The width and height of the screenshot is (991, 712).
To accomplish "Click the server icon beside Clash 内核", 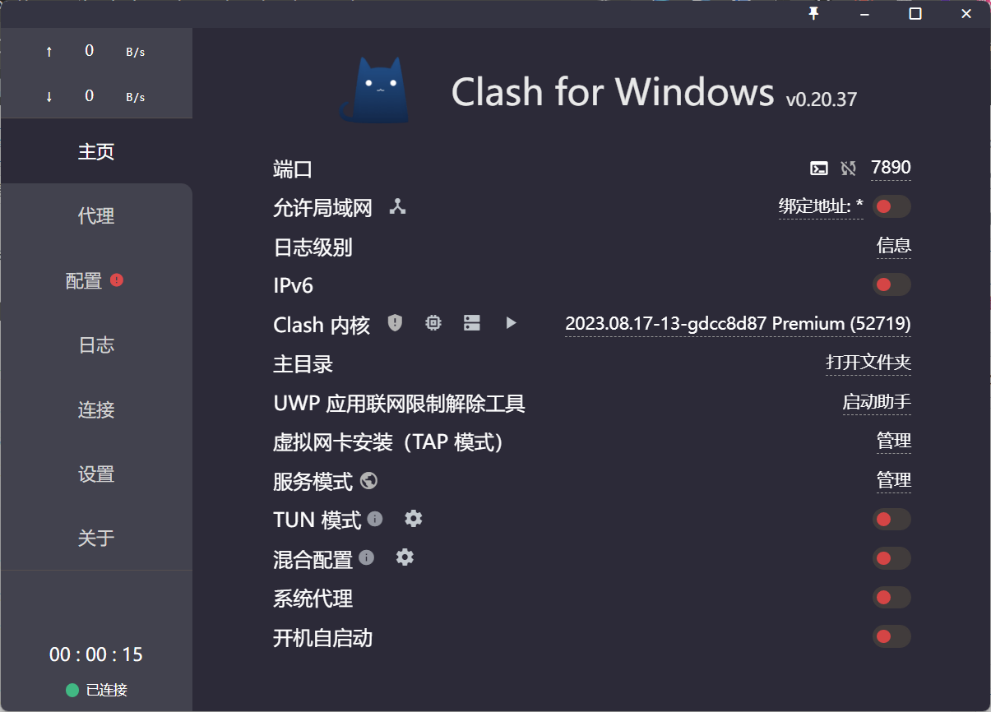I will [471, 323].
